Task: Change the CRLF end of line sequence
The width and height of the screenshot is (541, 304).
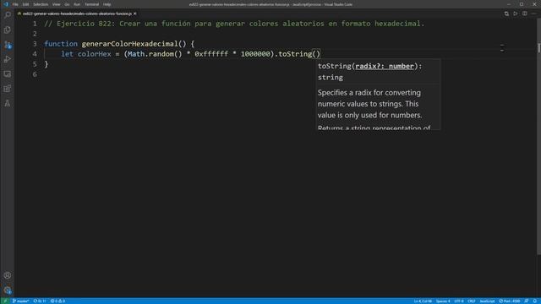Action: [x=472, y=301]
